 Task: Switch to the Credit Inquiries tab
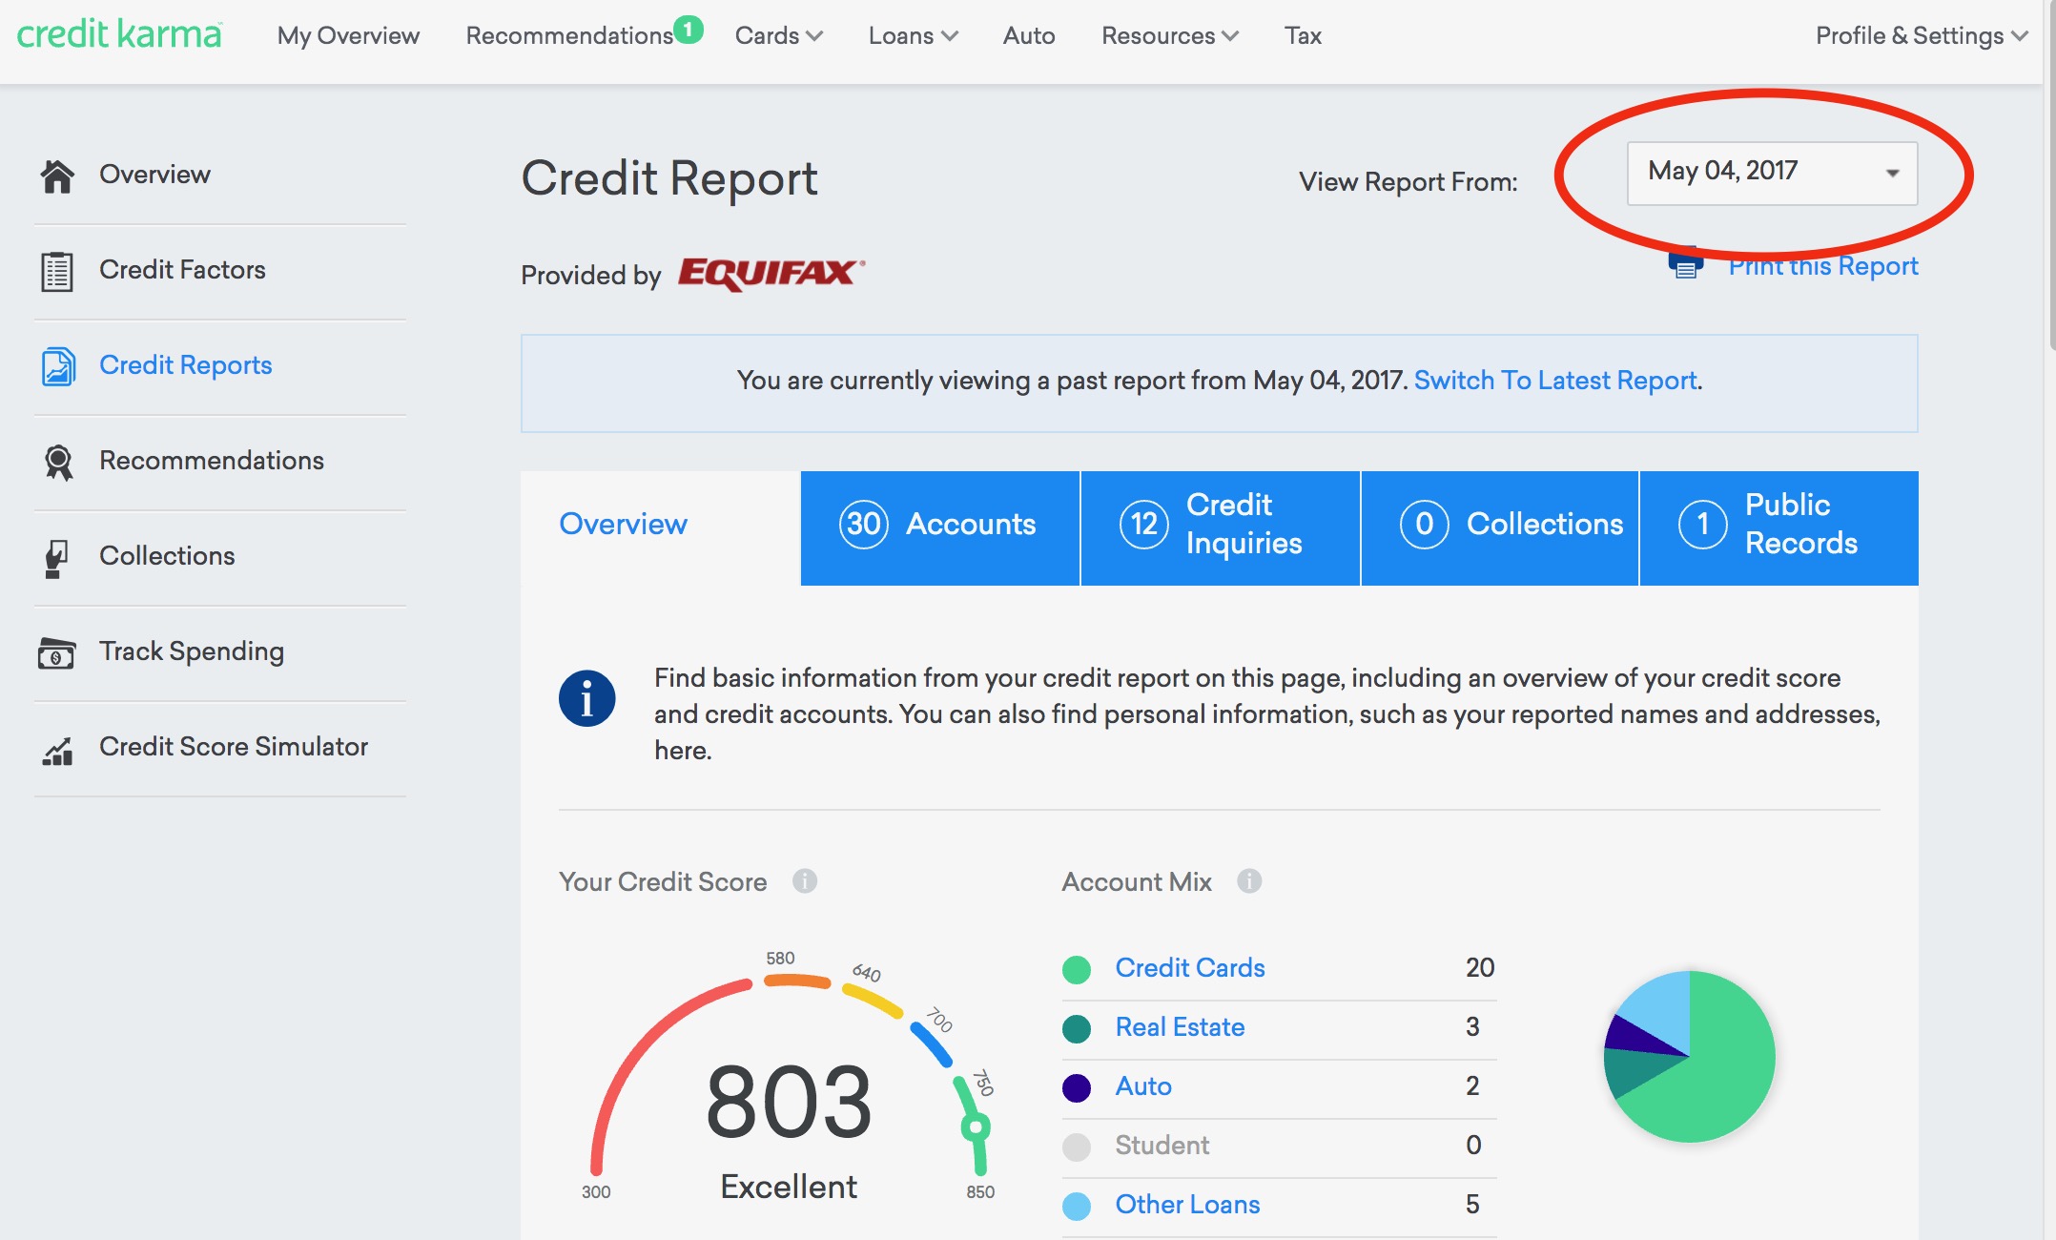[1221, 527]
